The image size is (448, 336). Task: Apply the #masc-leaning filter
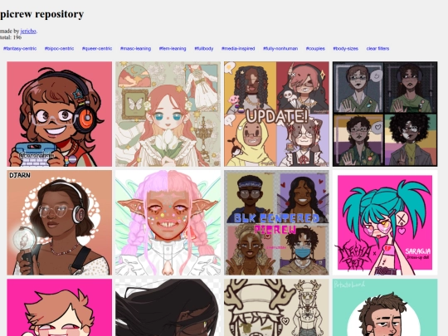coord(135,49)
